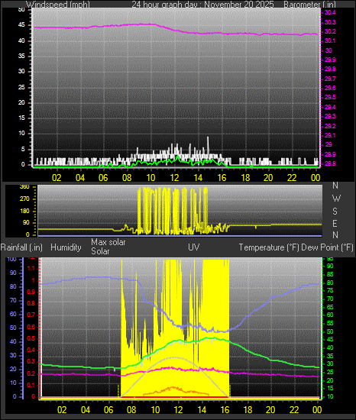Click the 15 green temperature axis value
The image size is (356, 420).
(330, 388)
